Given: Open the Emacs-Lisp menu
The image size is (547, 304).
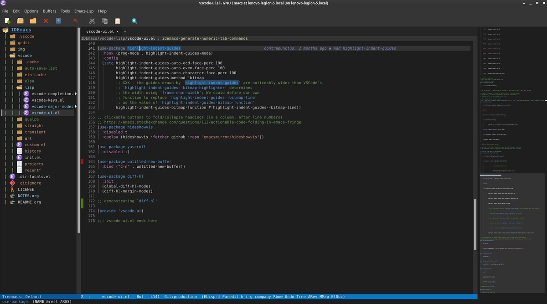Looking at the screenshot, I should coord(85,11).
